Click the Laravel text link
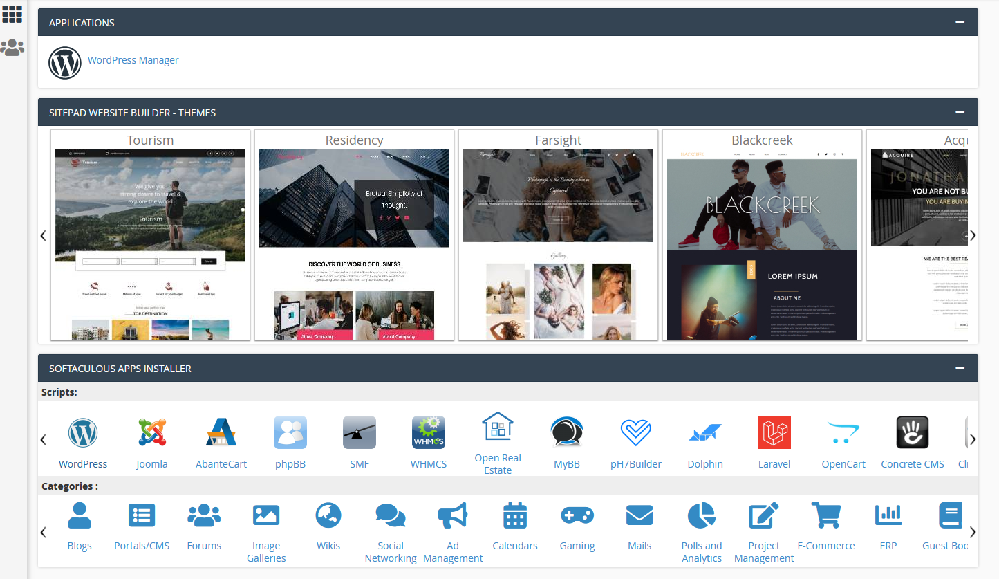Viewport: 999px width, 579px height. coord(774,464)
